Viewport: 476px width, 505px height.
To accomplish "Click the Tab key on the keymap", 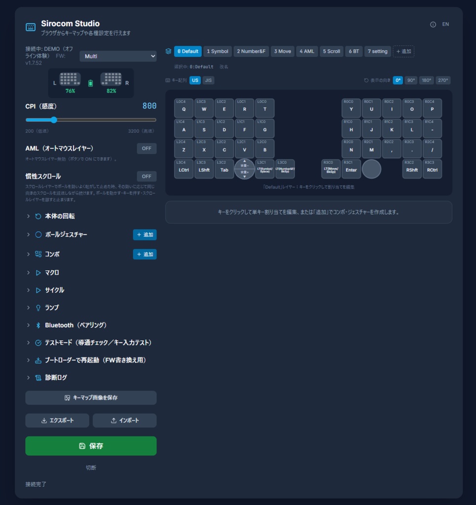I will tap(224, 169).
